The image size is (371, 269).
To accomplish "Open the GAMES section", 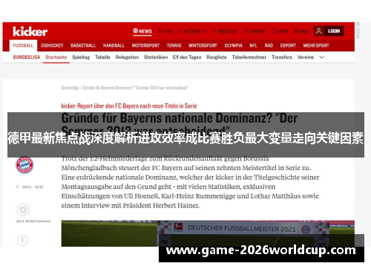I will pyautogui.click(x=254, y=31).
